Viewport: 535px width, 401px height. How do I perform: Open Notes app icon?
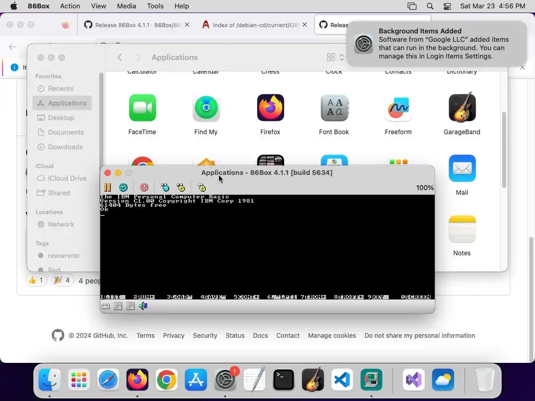pos(462,229)
